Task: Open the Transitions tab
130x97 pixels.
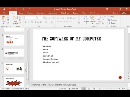Action: [x=41, y=13]
